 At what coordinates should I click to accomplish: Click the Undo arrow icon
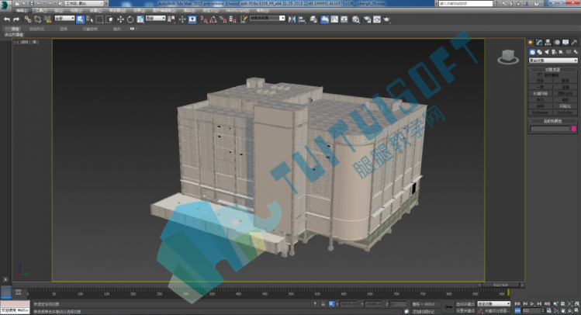7,19
